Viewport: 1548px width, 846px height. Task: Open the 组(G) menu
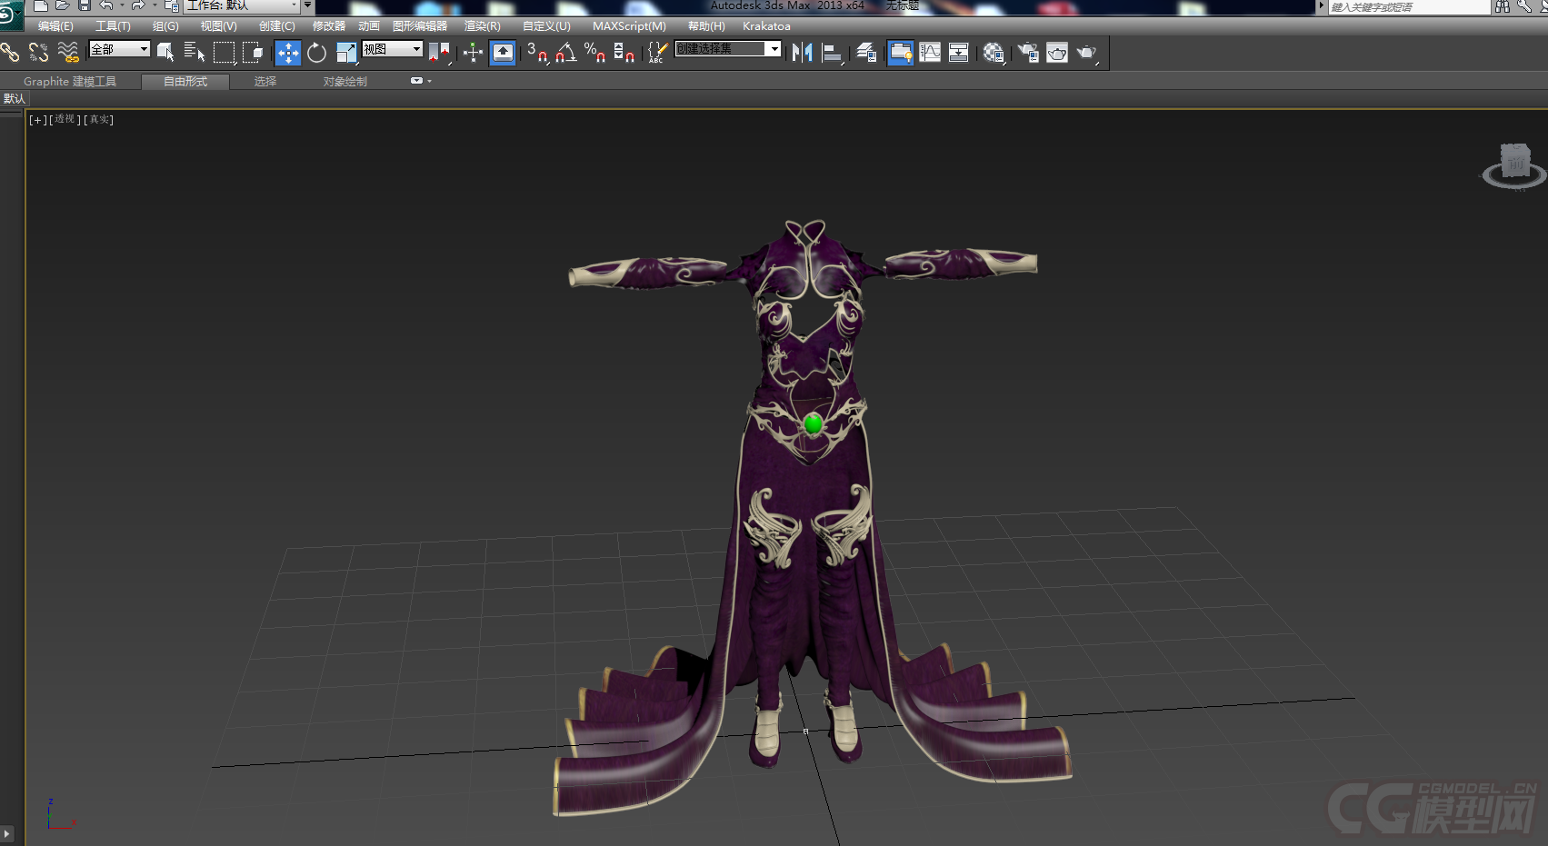point(165,26)
